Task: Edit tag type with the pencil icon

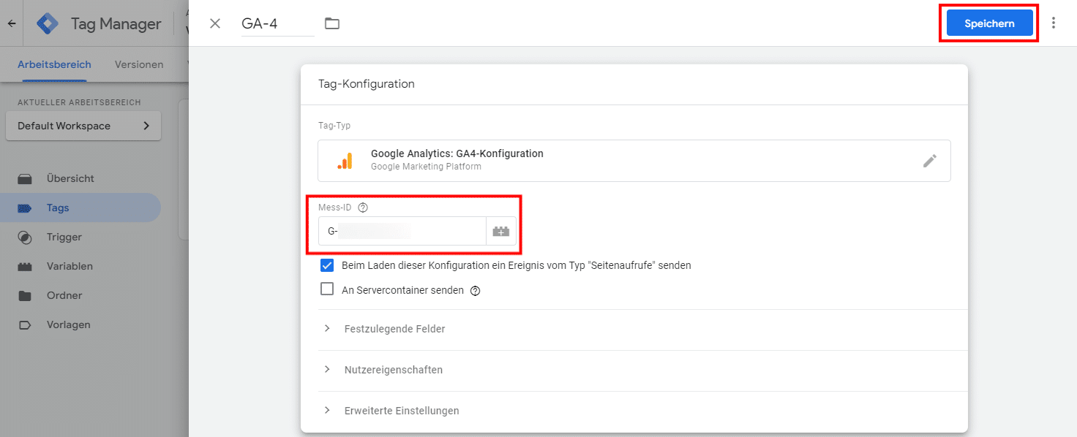Action: point(929,161)
